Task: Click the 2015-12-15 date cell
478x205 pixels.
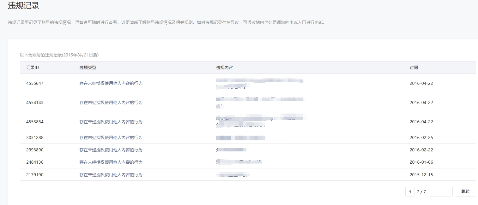Action: (421, 175)
